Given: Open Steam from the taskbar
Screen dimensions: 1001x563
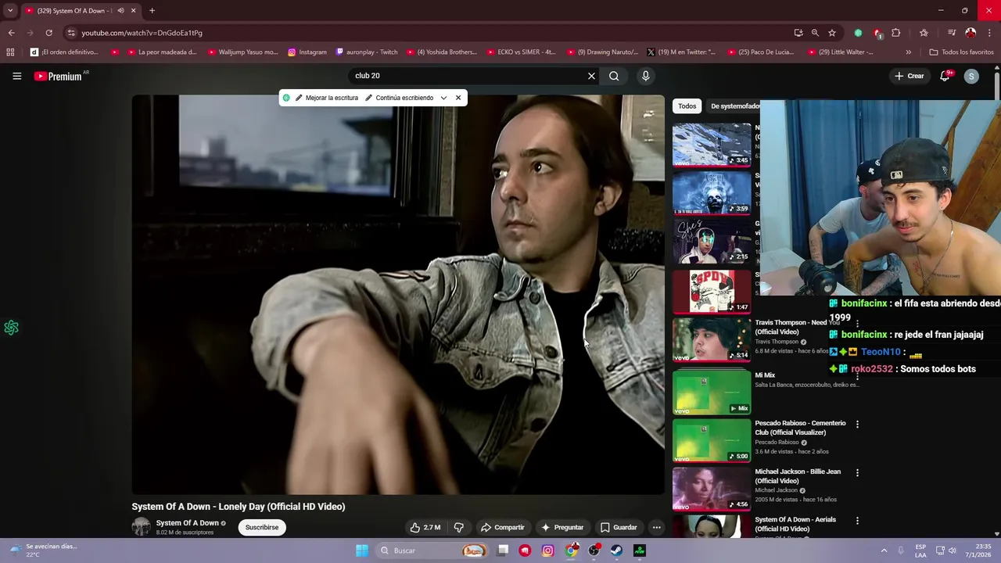Looking at the screenshot, I should pyautogui.click(x=616, y=550).
